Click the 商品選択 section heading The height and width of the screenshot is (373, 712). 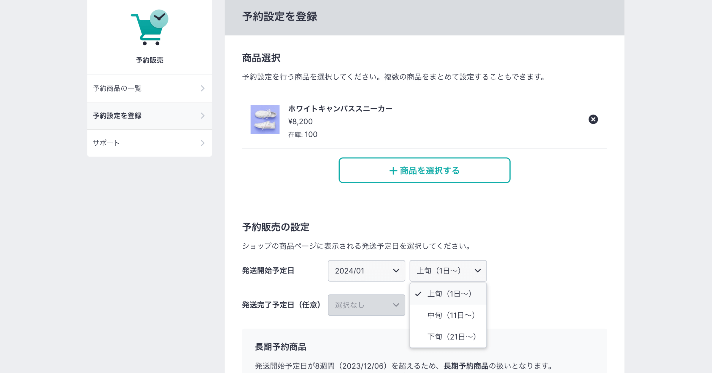coord(261,58)
